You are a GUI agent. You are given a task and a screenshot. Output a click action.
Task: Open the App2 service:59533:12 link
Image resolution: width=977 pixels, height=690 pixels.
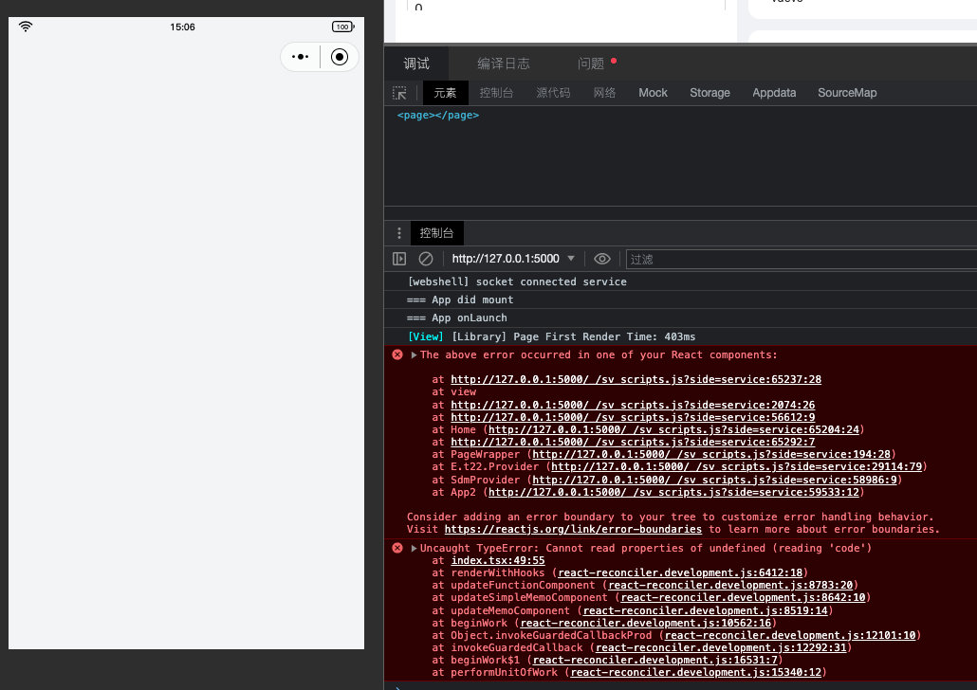[673, 492]
